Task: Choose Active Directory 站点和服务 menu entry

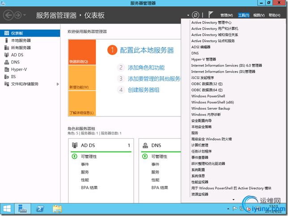Action: coord(213,41)
